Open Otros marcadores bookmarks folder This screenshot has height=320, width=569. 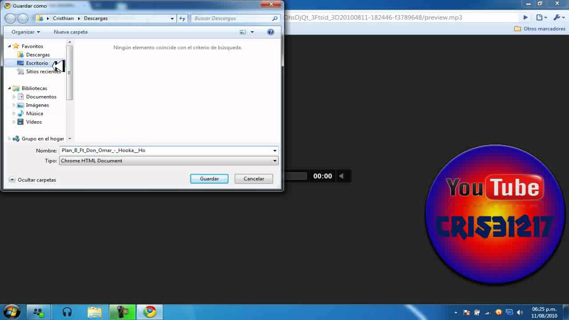[540, 28]
